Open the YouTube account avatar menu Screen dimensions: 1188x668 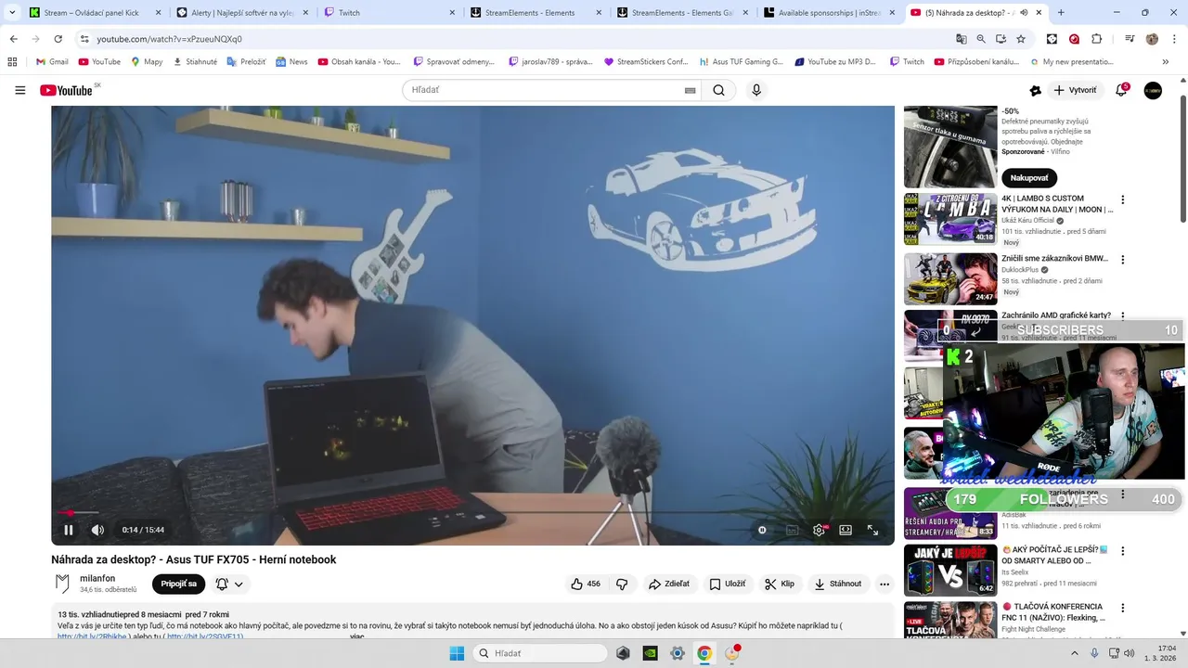tap(1153, 90)
